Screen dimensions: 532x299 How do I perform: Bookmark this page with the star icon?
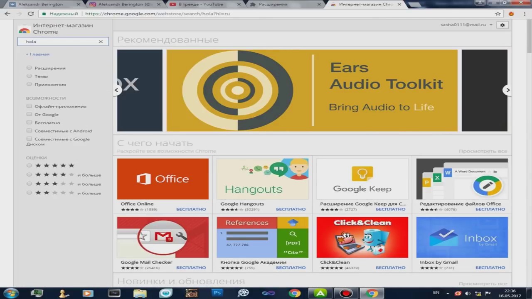pyautogui.click(x=498, y=14)
